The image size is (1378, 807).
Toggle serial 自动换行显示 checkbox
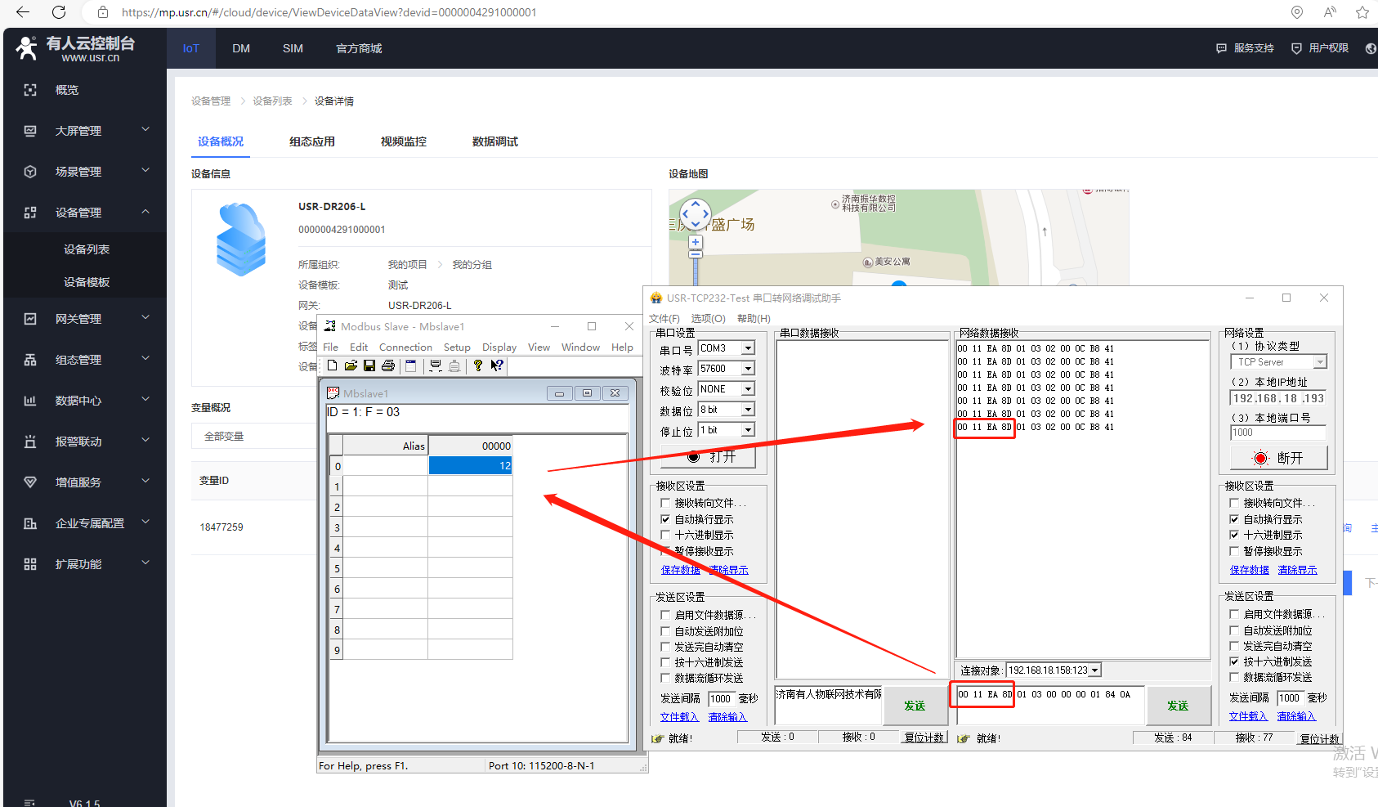(665, 519)
